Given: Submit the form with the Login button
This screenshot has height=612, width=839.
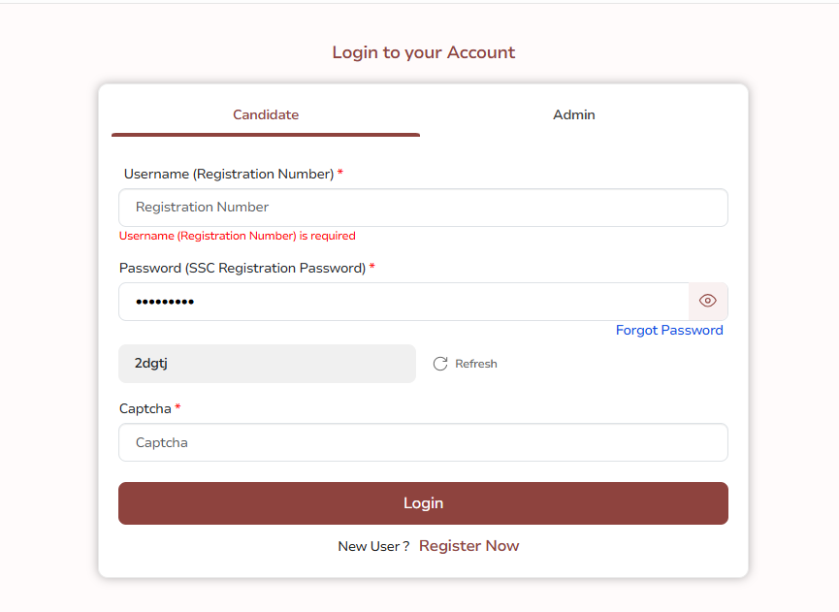Looking at the screenshot, I should (423, 503).
